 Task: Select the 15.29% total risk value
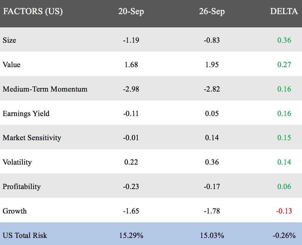[131, 235]
